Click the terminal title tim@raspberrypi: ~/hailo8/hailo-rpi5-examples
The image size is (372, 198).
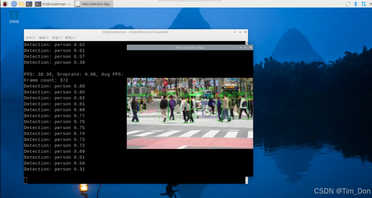pos(135,32)
